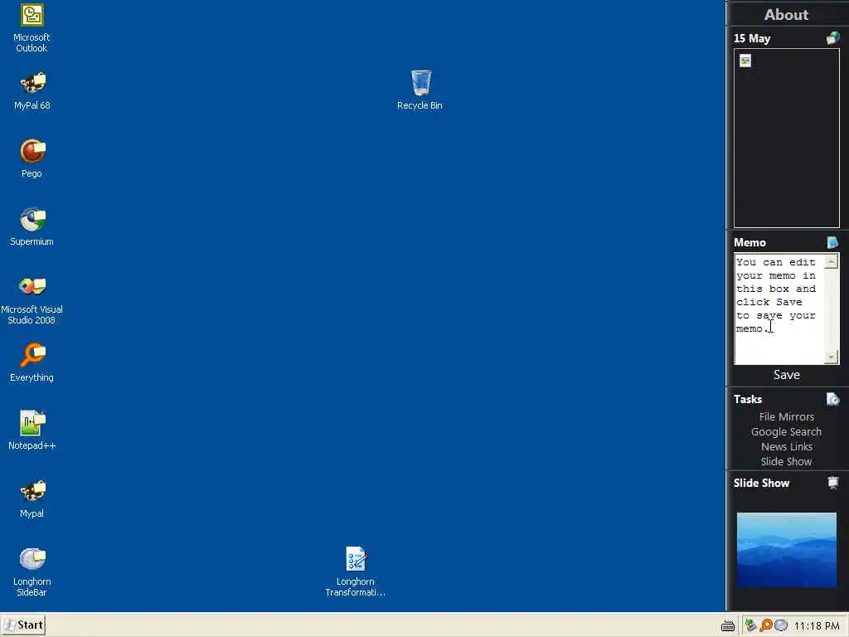Click the About header of the sidebar
Viewport: 849px width, 637px height.
click(x=786, y=15)
